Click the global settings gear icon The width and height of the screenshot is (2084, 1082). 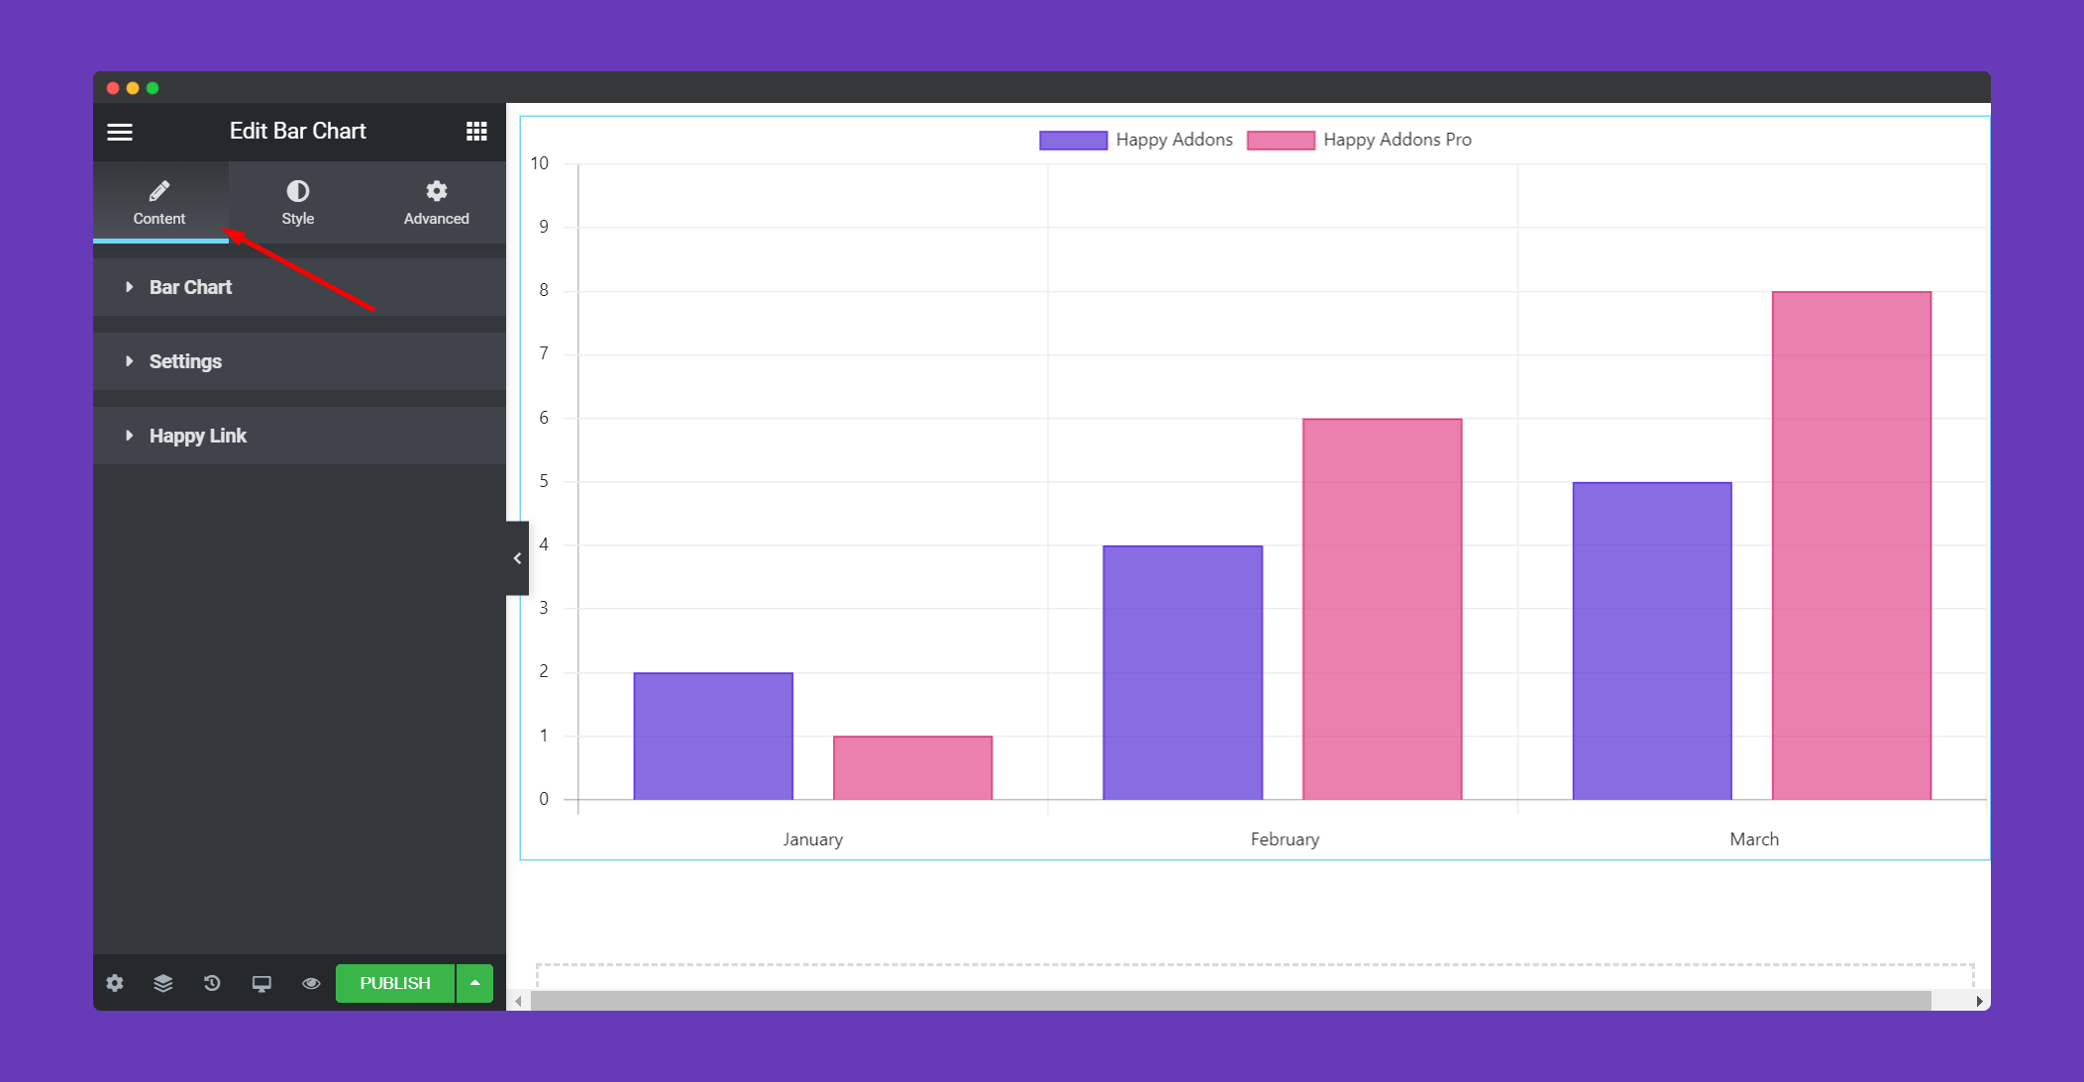(113, 983)
